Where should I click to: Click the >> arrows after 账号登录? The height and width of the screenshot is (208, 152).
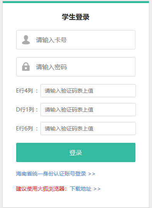(x=92, y=174)
